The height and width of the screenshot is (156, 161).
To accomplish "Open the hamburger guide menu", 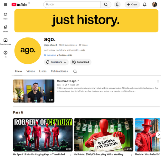I will pos(5,4).
